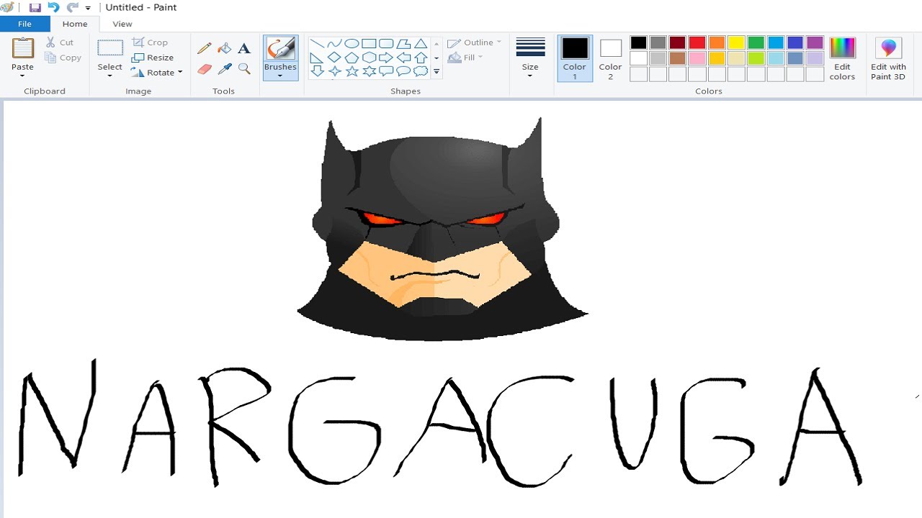The image size is (922, 518).
Task: Choose the Four-point star shape
Action: tap(334, 71)
